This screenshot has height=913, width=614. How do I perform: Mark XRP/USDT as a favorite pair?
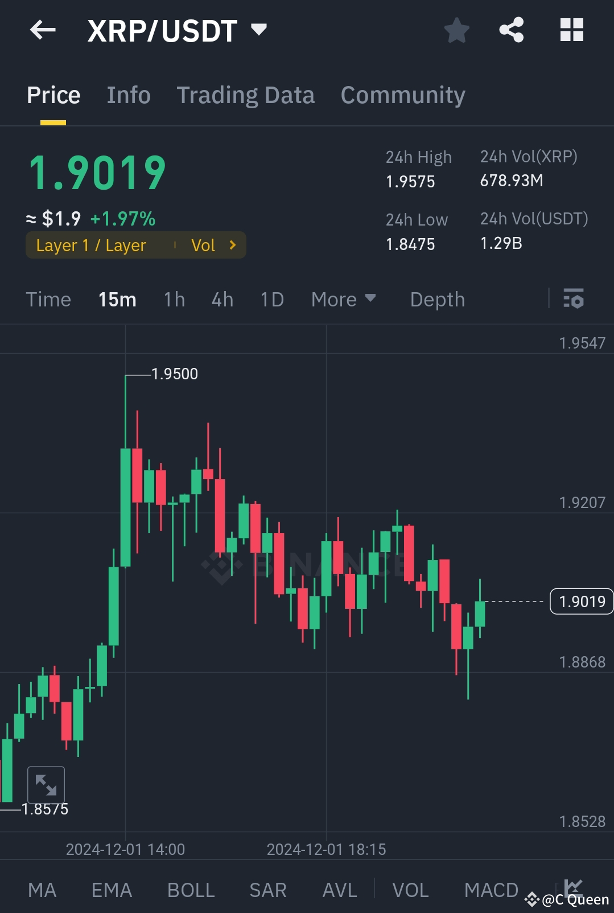click(x=457, y=31)
